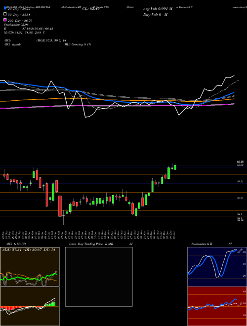The image size is (247, 326).
Task: Click the tall red candle at the October low
Action: pyautogui.click(x=60, y=206)
